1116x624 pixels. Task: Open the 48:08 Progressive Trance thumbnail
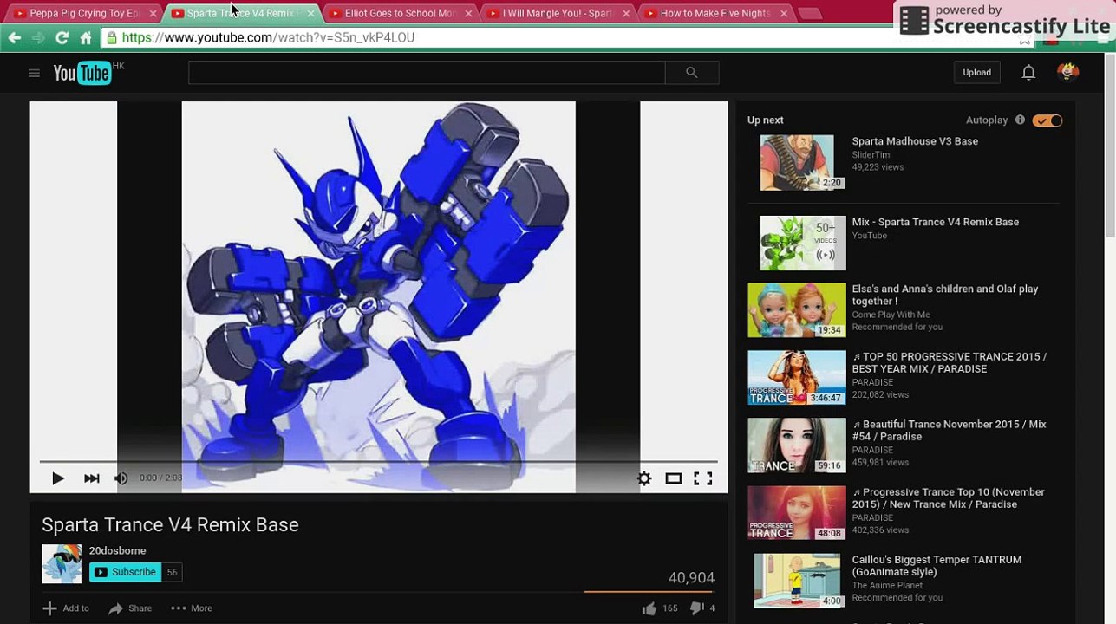point(797,512)
